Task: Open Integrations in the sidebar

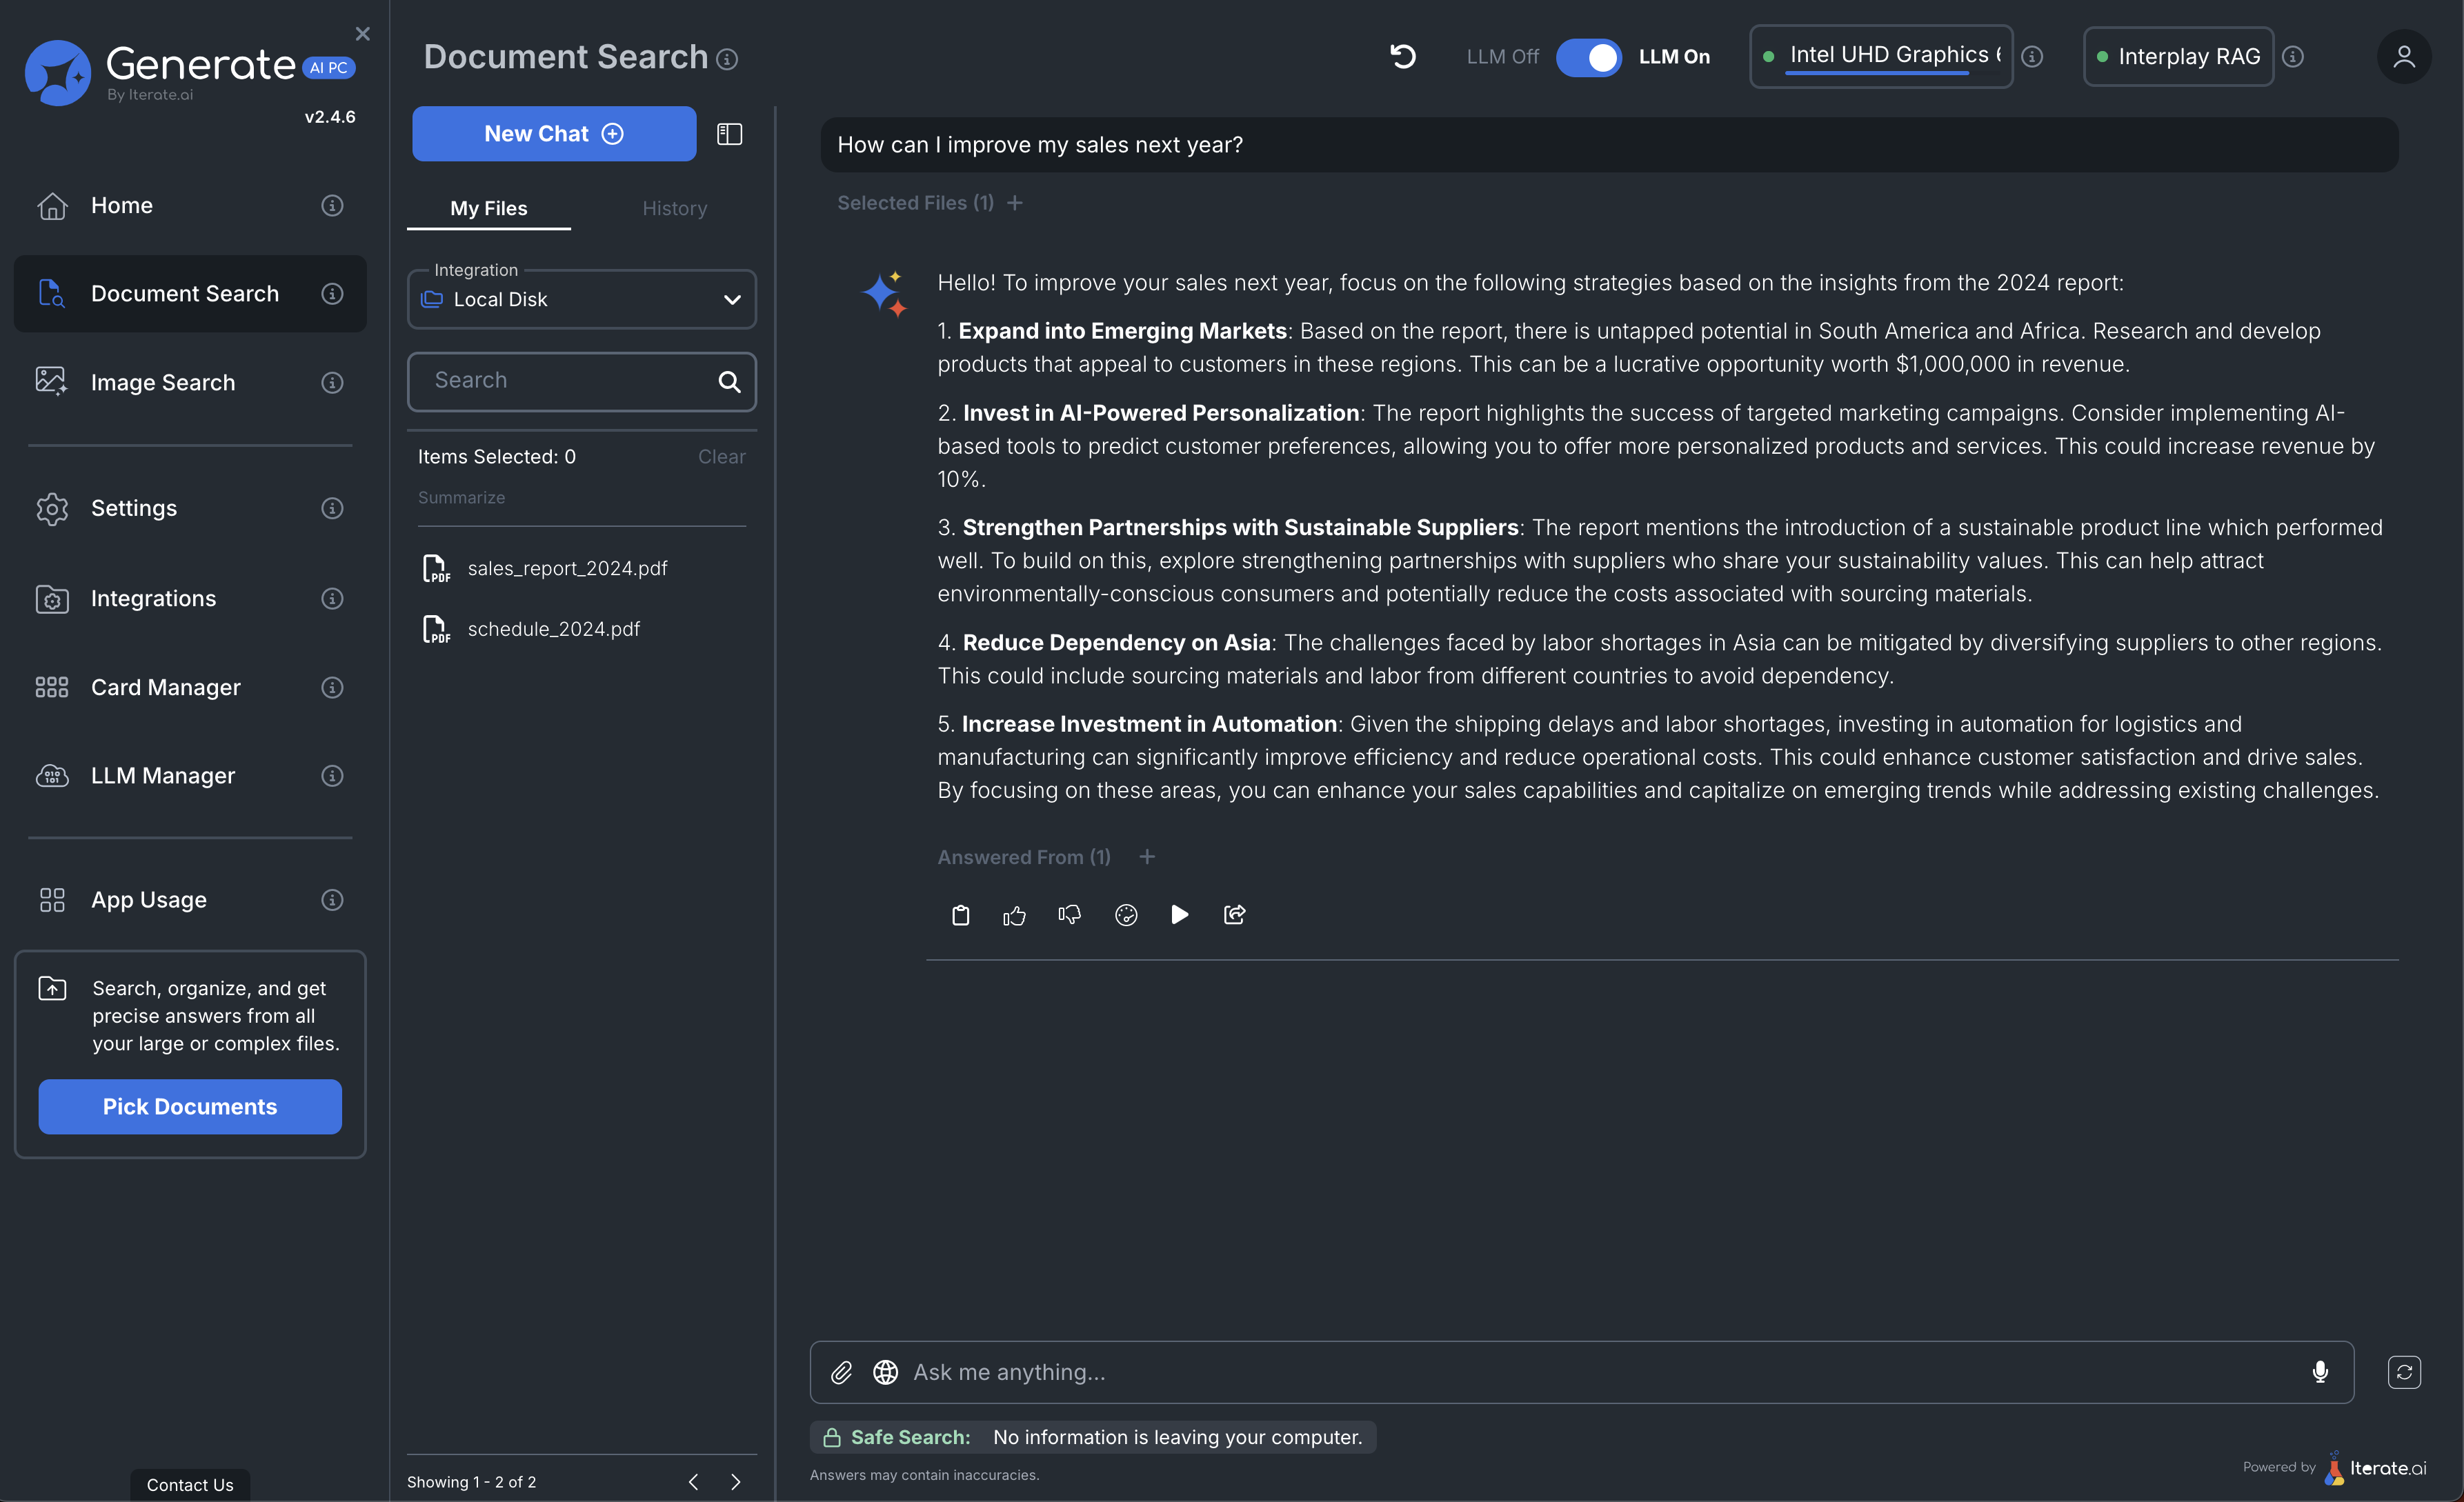Action: tap(190, 598)
